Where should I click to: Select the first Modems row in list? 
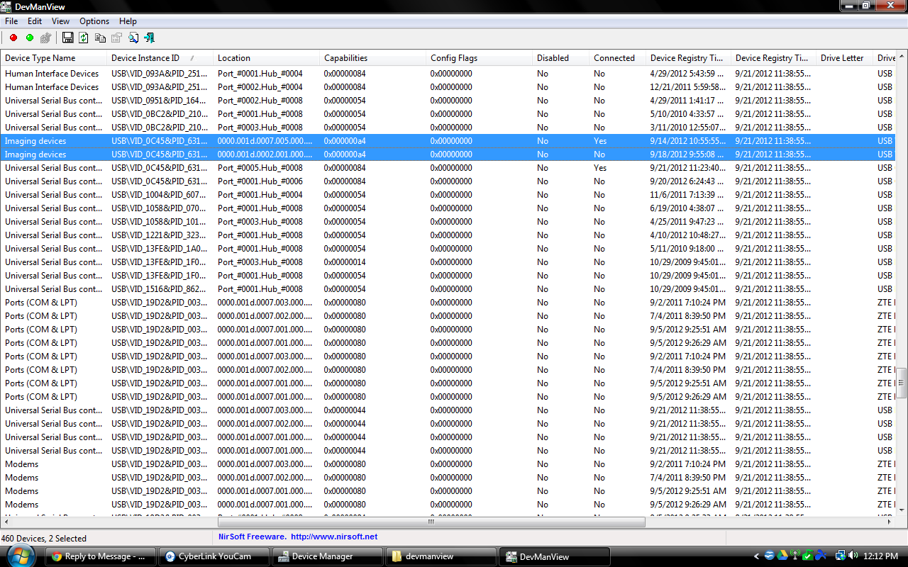pos(22,464)
